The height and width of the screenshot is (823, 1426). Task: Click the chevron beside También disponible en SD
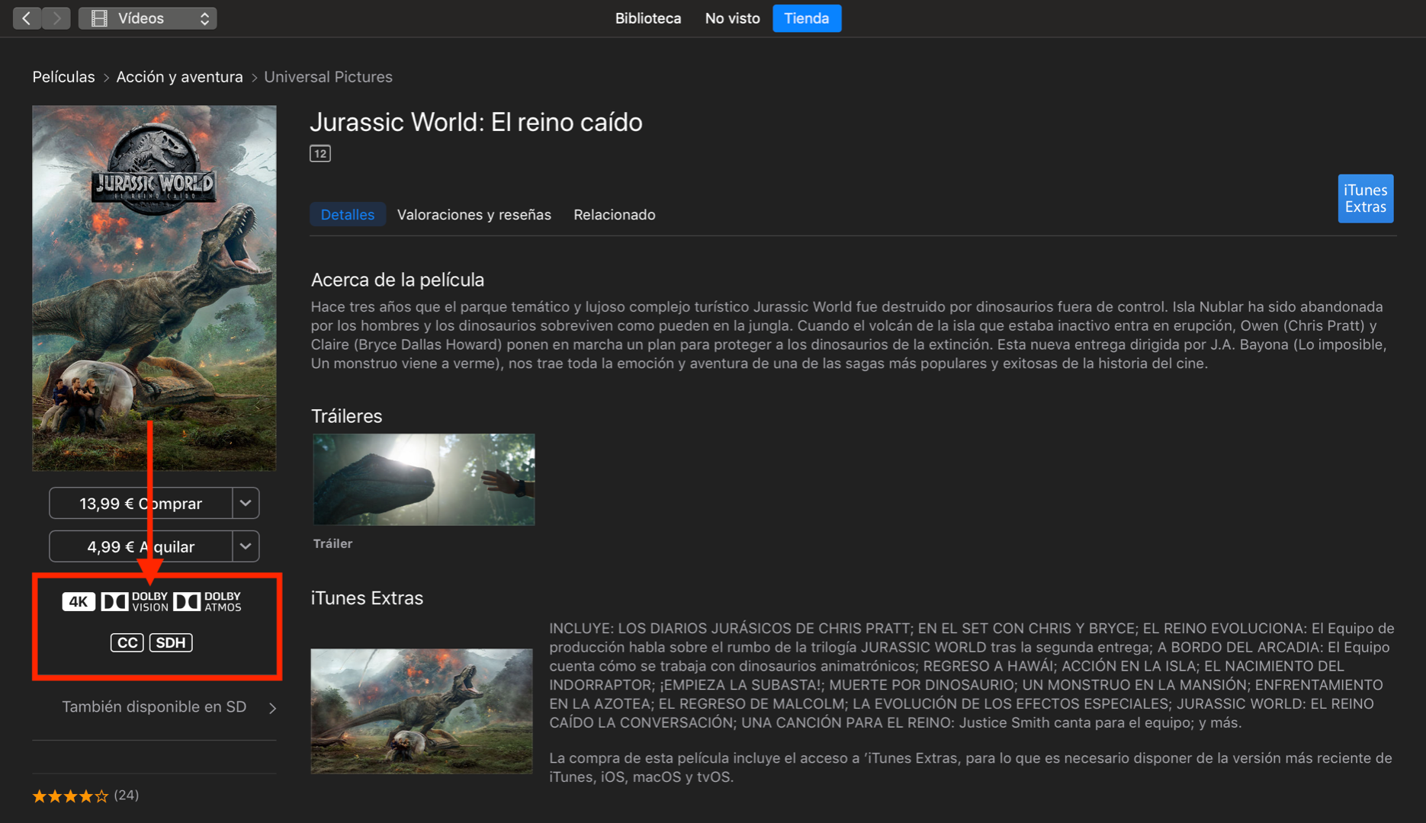272,708
